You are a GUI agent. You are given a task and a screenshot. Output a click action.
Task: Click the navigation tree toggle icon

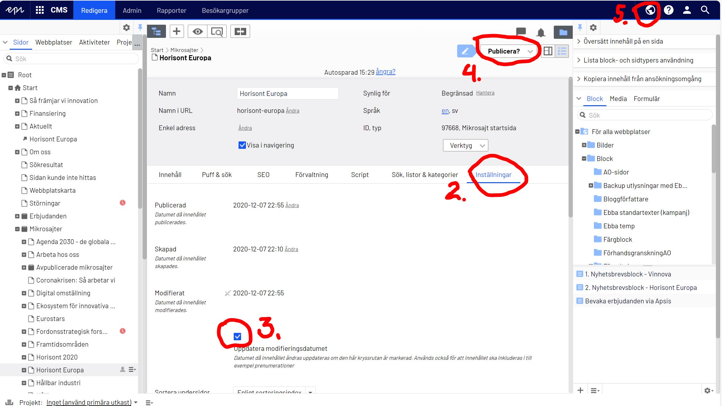point(156,31)
